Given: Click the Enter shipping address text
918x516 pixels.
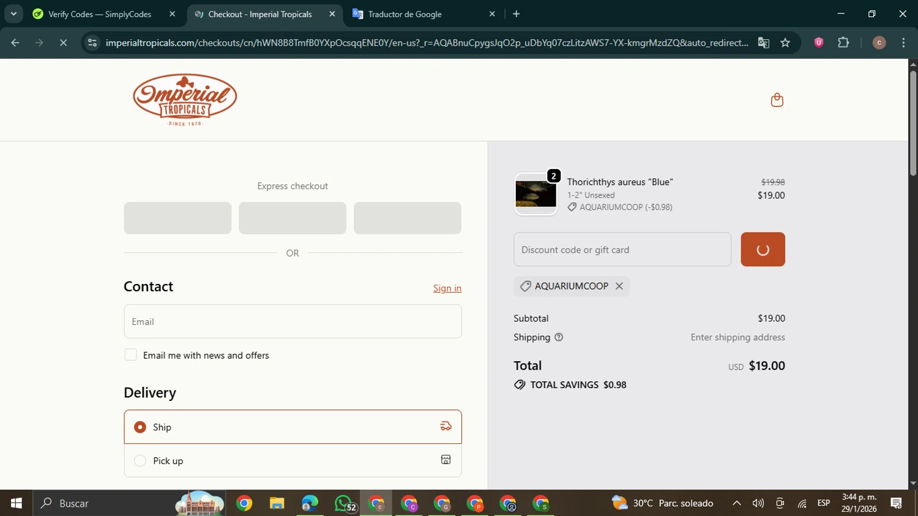Looking at the screenshot, I should point(737,337).
